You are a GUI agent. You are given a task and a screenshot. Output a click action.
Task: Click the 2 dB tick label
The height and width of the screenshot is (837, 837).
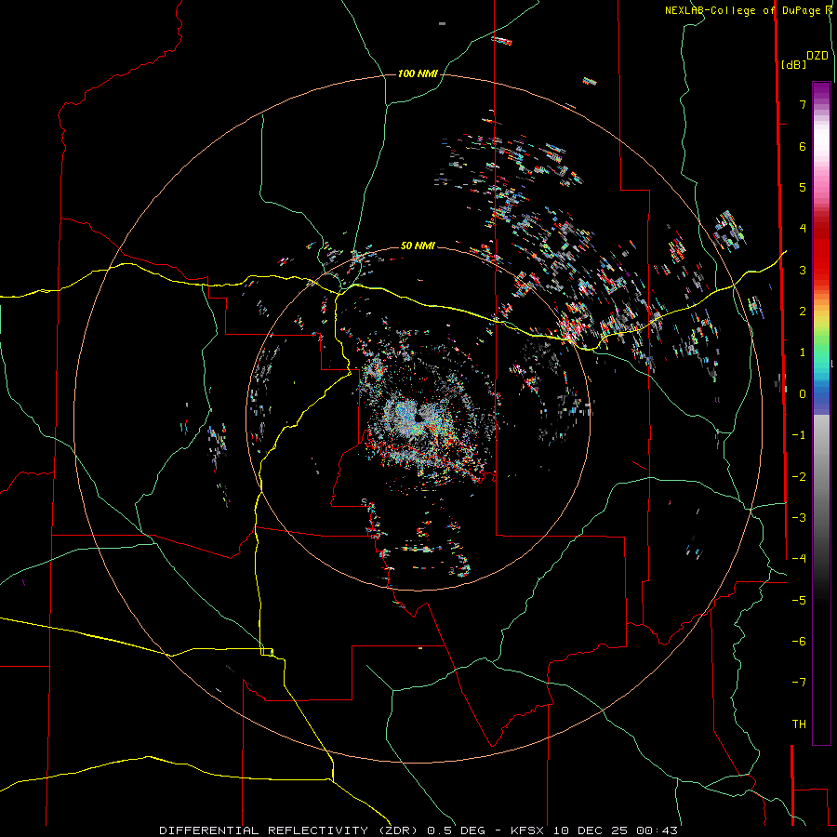803,312
